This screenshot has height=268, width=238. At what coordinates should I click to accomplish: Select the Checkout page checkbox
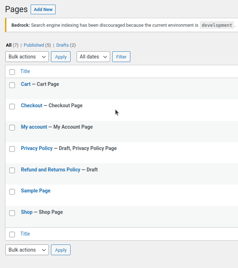tap(12, 106)
